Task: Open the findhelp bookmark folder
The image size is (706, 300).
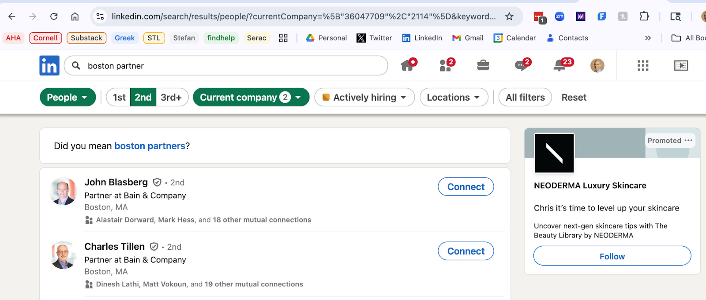Action: coord(221,38)
